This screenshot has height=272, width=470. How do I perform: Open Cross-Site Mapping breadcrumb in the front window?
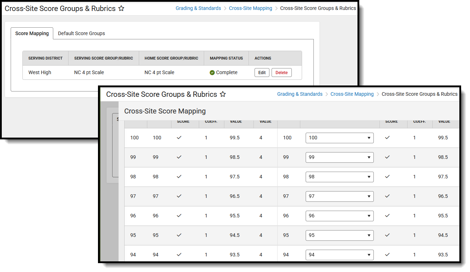pos(352,94)
